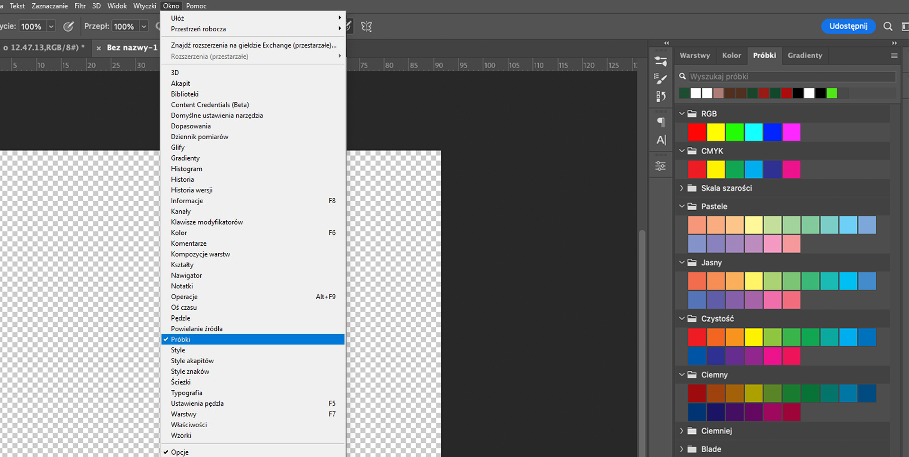Toggle pressure for opacity pen icon
The height and width of the screenshot is (457, 909).
69,27
